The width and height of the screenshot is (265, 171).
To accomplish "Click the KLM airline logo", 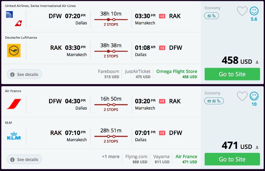I will tap(14, 136).
